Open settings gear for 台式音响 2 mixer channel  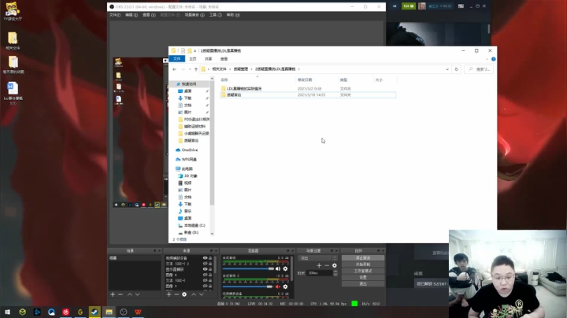pyautogui.click(x=285, y=287)
